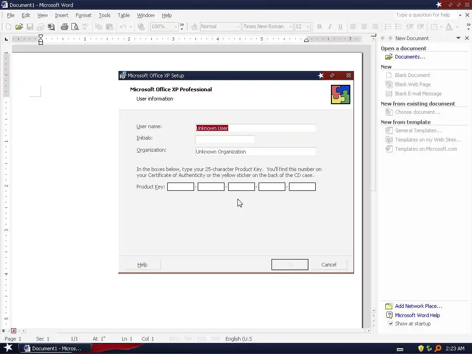
Task: Click the Save floppy disk icon
Action: (x=30, y=27)
